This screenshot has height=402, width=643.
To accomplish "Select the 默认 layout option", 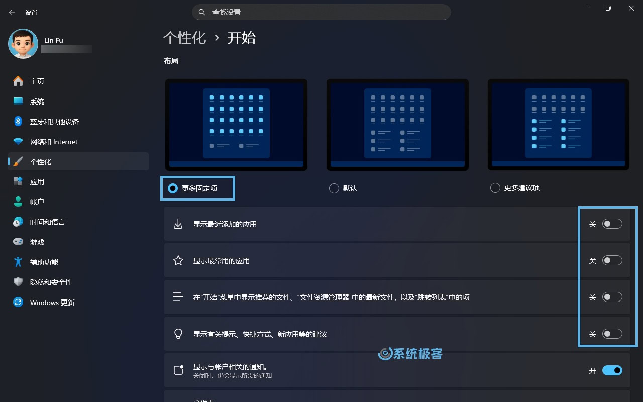I will coord(334,188).
